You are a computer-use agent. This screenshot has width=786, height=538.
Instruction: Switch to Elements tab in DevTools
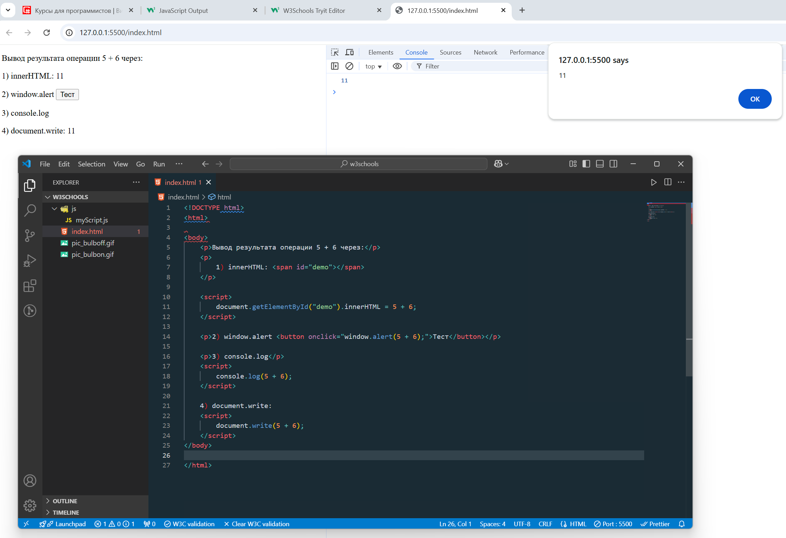pos(381,52)
